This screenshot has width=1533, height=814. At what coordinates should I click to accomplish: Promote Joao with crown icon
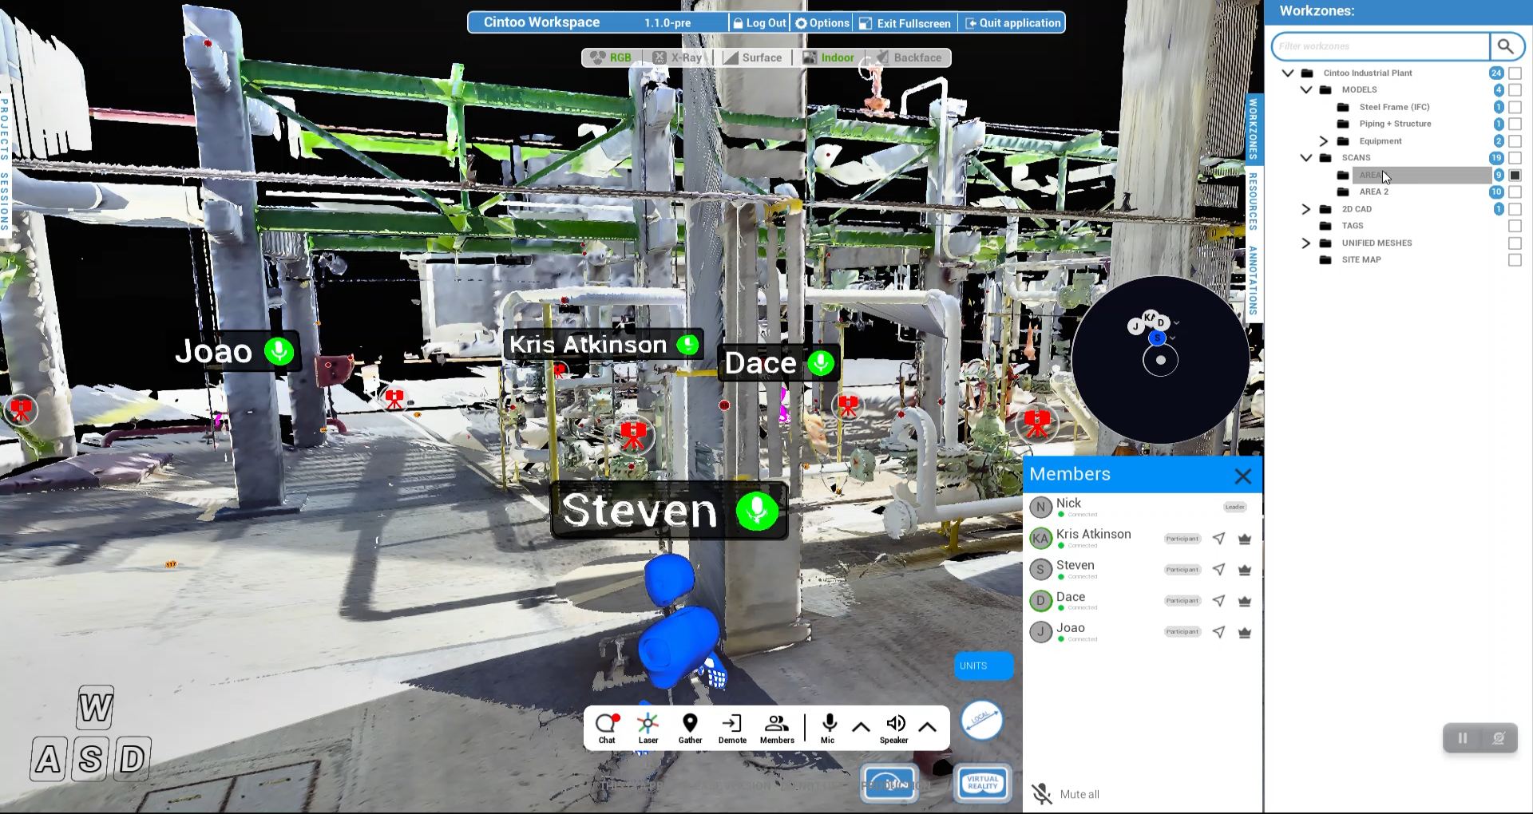(1244, 632)
